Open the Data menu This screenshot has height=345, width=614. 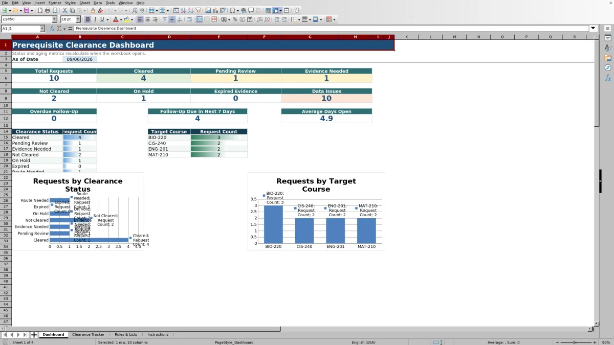(98, 3)
